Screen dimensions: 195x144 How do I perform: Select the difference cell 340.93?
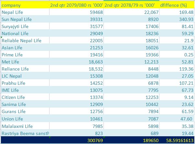click(x=177, y=19)
